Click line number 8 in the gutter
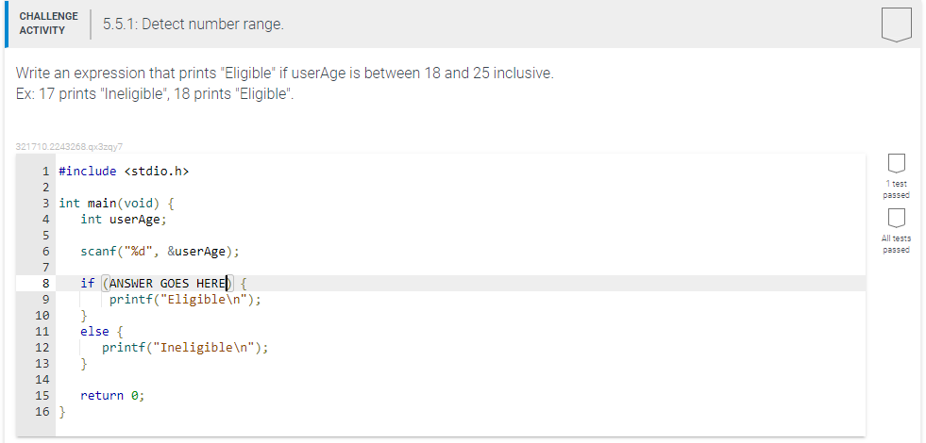Image resolution: width=926 pixels, height=443 pixels. pyautogui.click(x=45, y=283)
